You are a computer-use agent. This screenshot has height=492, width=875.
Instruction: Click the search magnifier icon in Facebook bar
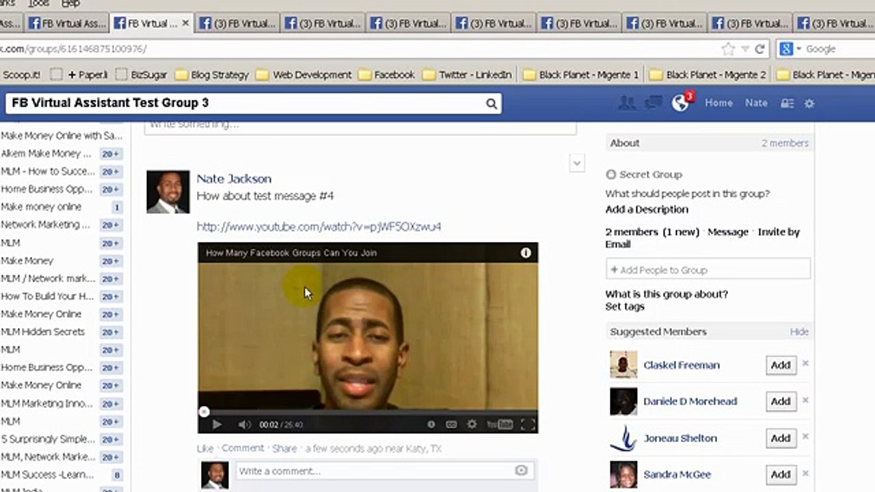tap(492, 104)
